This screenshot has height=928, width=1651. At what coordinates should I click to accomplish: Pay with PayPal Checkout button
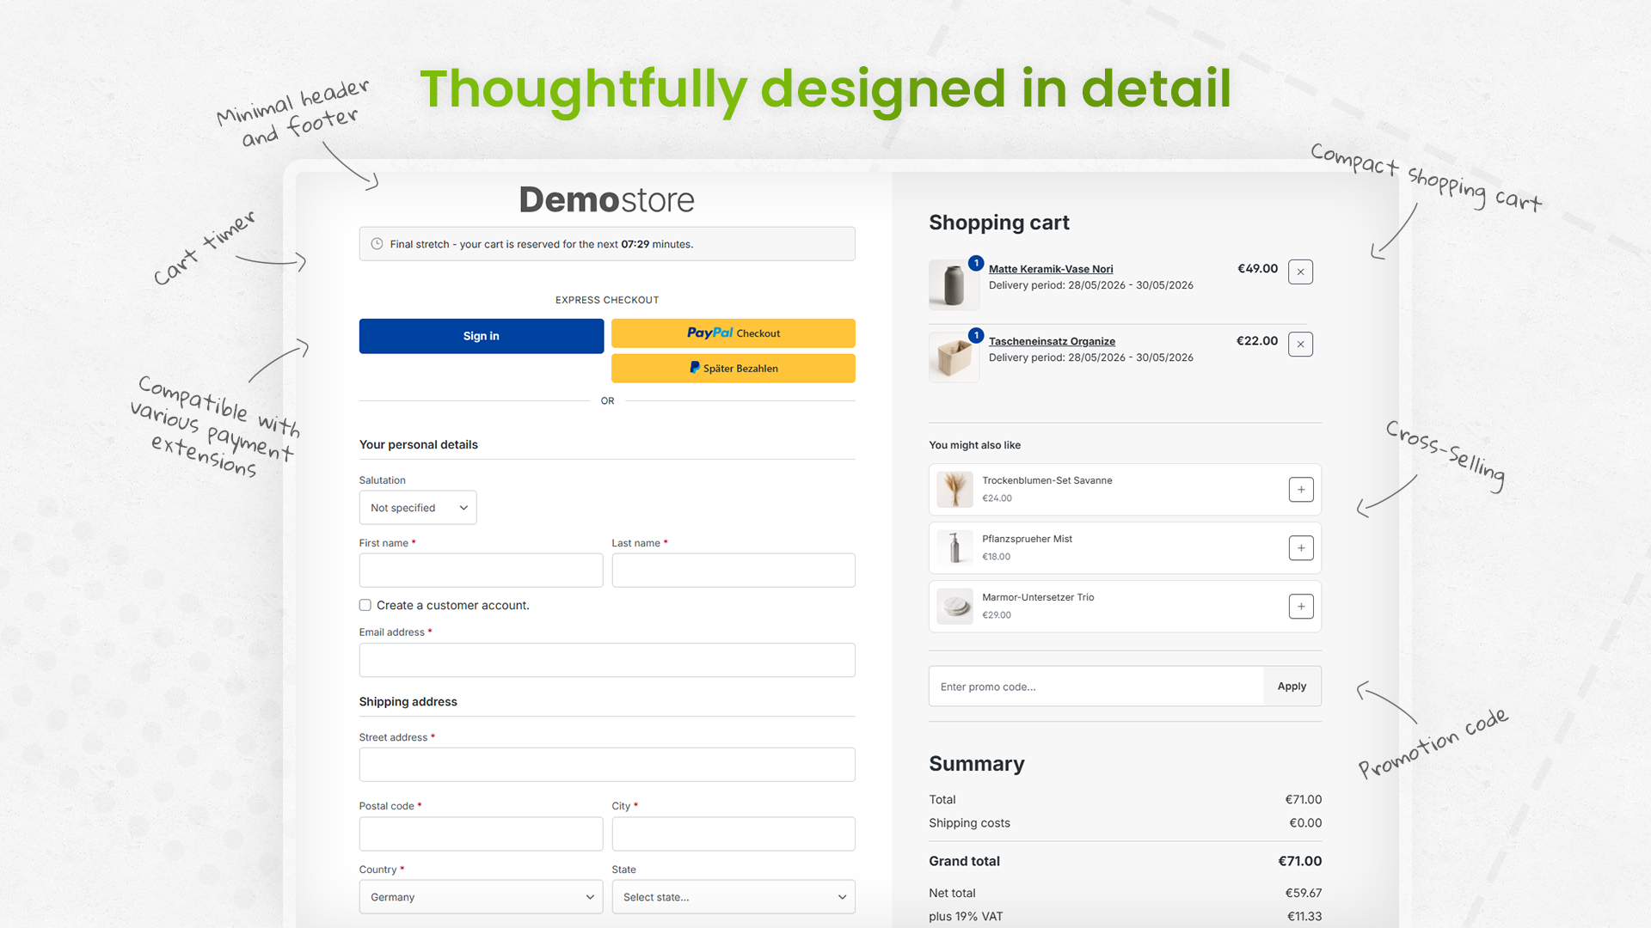(x=733, y=333)
